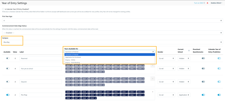
Task: Toggle Available switch for Reserved row
Action: [8, 58]
